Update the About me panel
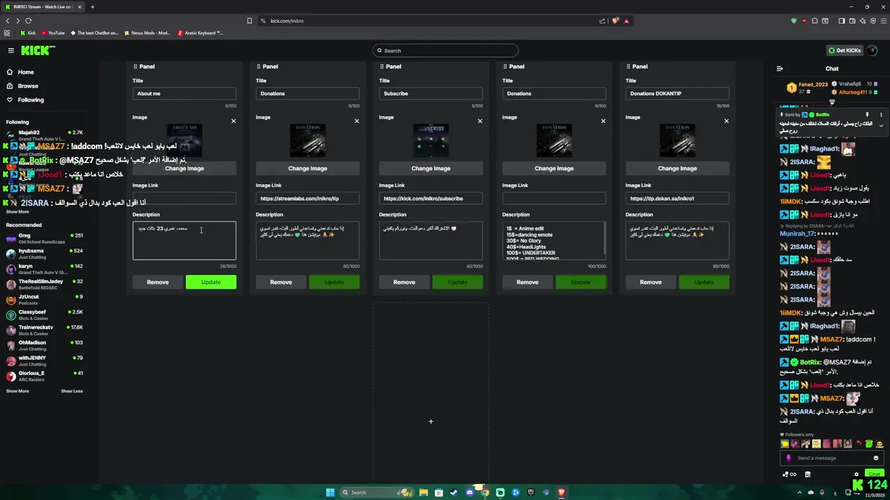 pyautogui.click(x=211, y=282)
